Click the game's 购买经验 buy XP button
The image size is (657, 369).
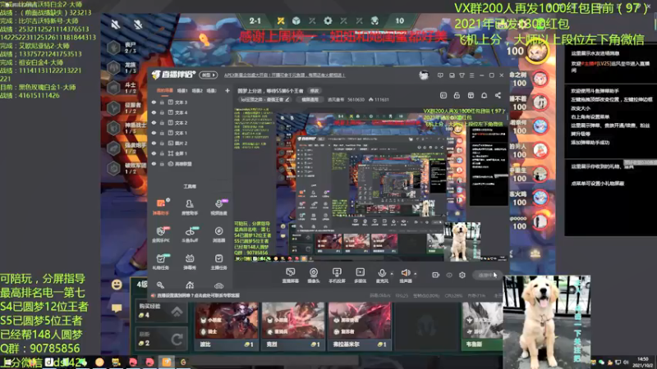[x=161, y=311]
